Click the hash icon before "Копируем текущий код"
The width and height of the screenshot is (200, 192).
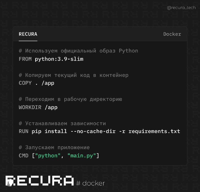(x=21, y=75)
